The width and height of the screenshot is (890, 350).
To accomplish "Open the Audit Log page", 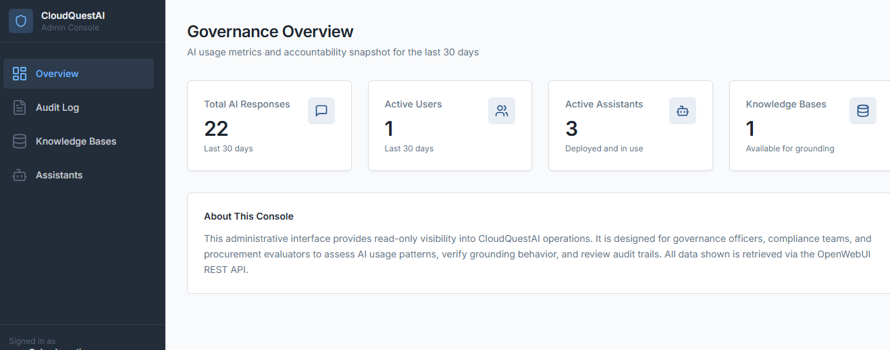I will point(57,107).
